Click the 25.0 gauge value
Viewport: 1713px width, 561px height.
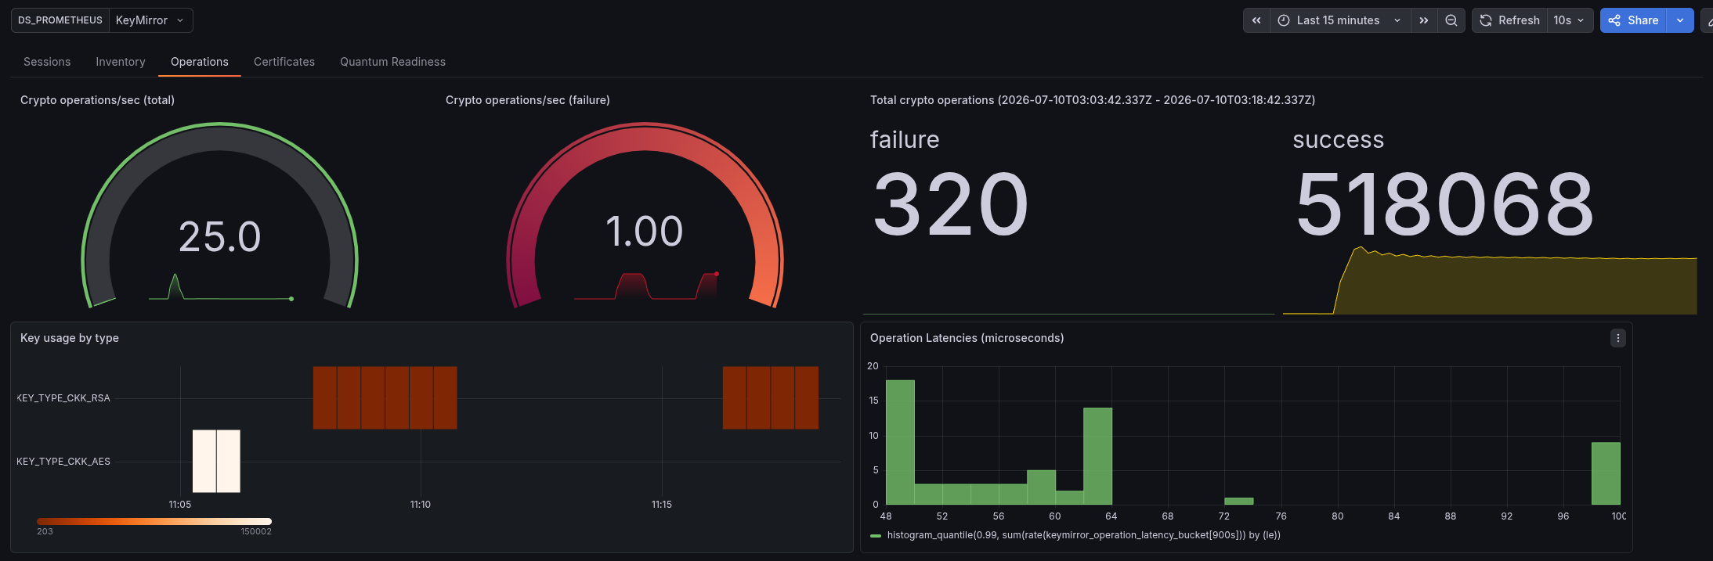pos(219,236)
